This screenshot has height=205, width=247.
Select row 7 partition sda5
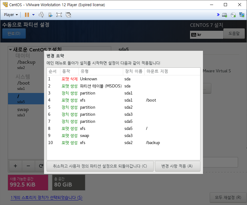pos(123,121)
